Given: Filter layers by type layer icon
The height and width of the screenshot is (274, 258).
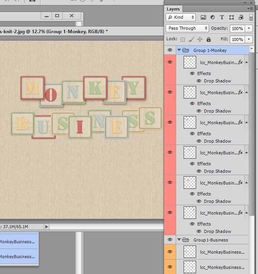Looking at the screenshot, I should tap(222, 17).
